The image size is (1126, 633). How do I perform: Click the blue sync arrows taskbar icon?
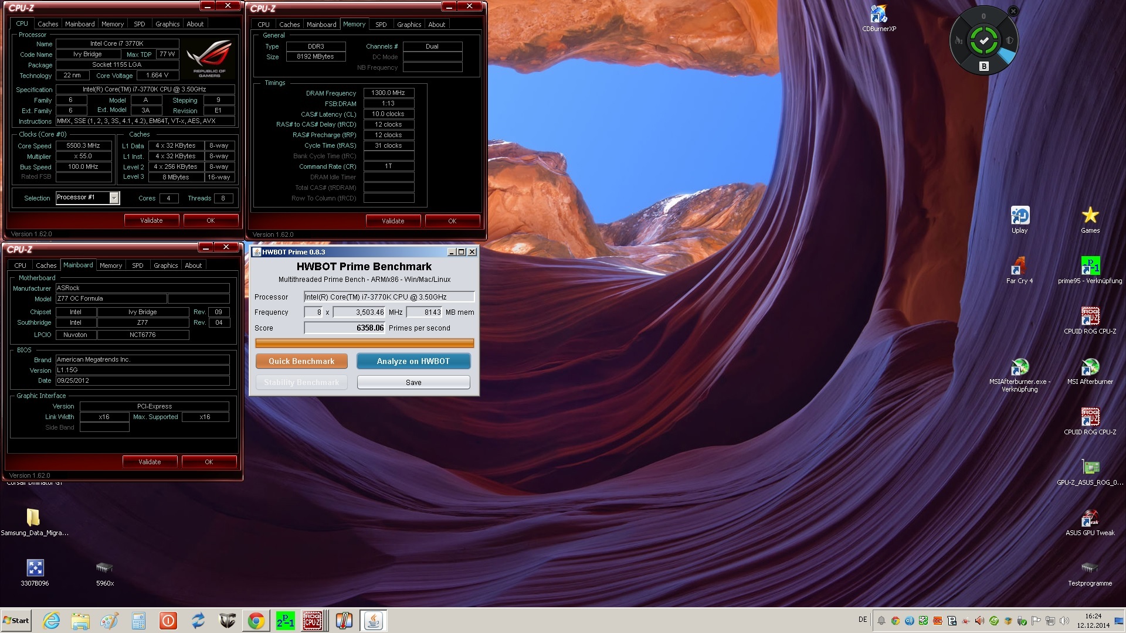[198, 620]
